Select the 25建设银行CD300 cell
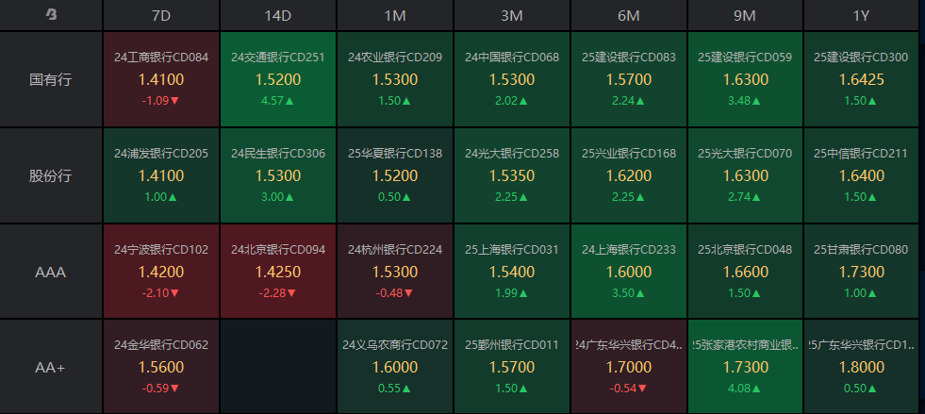 [x=862, y=79]
